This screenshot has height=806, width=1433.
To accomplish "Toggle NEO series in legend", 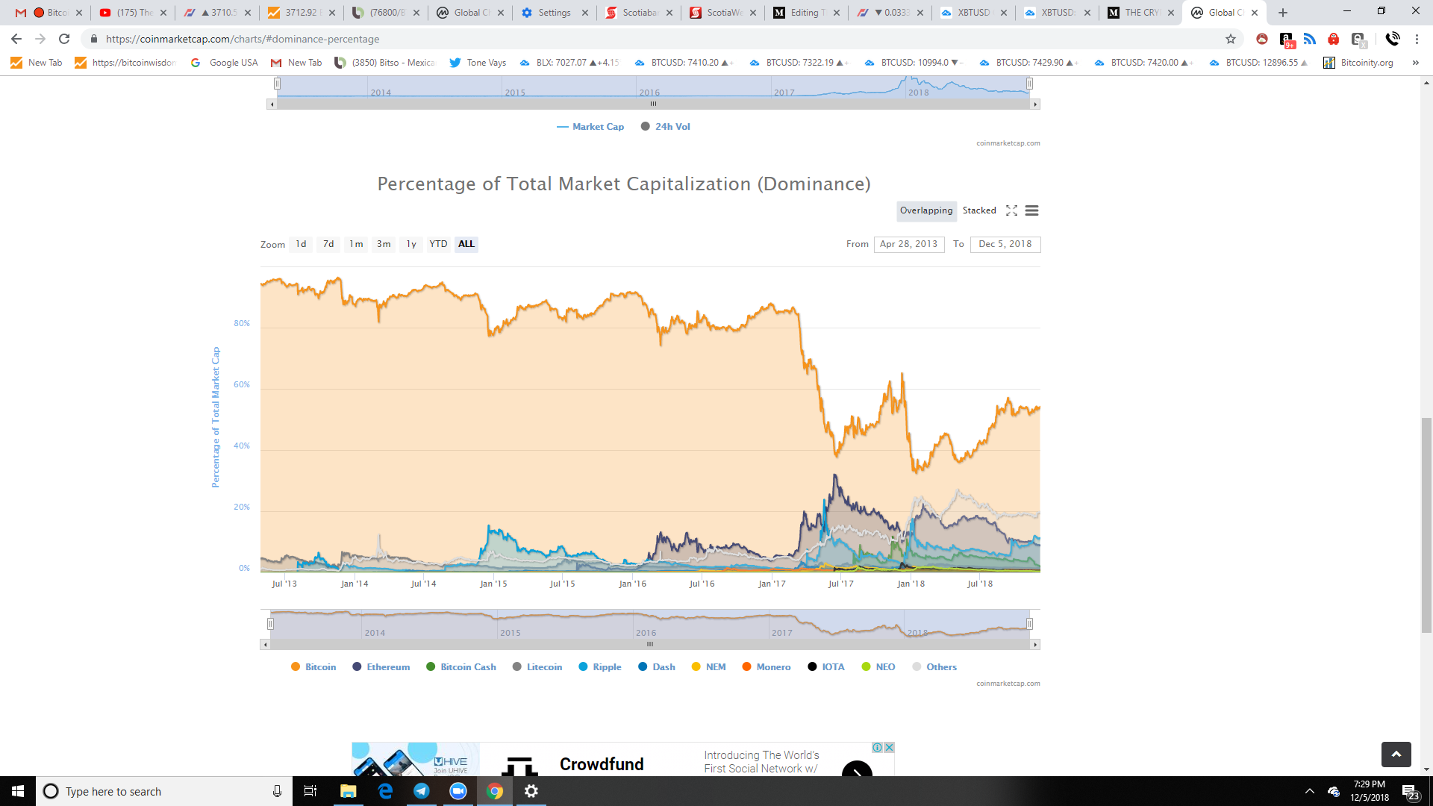I will tap(878, 667).
